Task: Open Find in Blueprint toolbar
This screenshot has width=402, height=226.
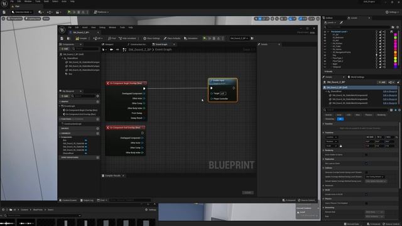Action: pos(112,38)
